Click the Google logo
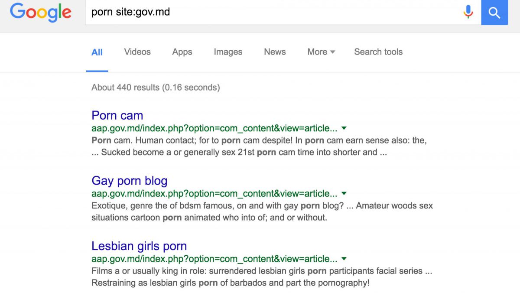Image resolution: width=520 pixels, height=293 pixels. [40, 12]
